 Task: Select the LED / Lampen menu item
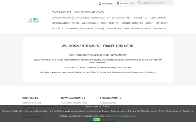click(x=158, y=18)
